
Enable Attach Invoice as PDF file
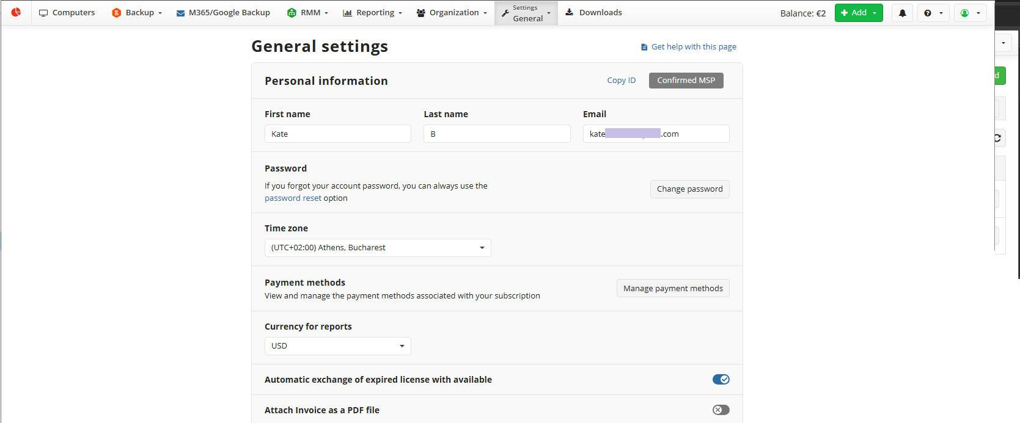click(x=721, y=410)
